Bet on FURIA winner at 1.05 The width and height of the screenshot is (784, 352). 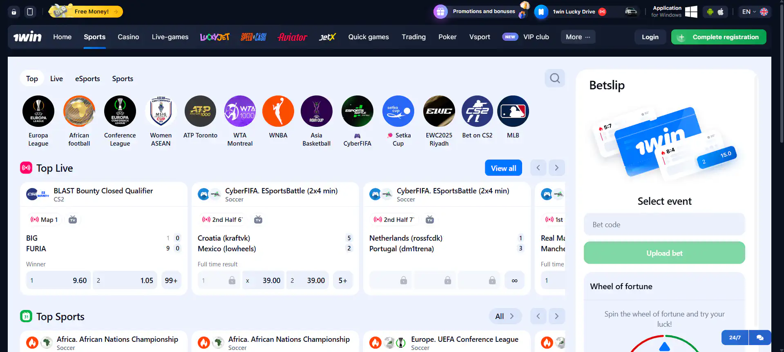pos(125,280)
